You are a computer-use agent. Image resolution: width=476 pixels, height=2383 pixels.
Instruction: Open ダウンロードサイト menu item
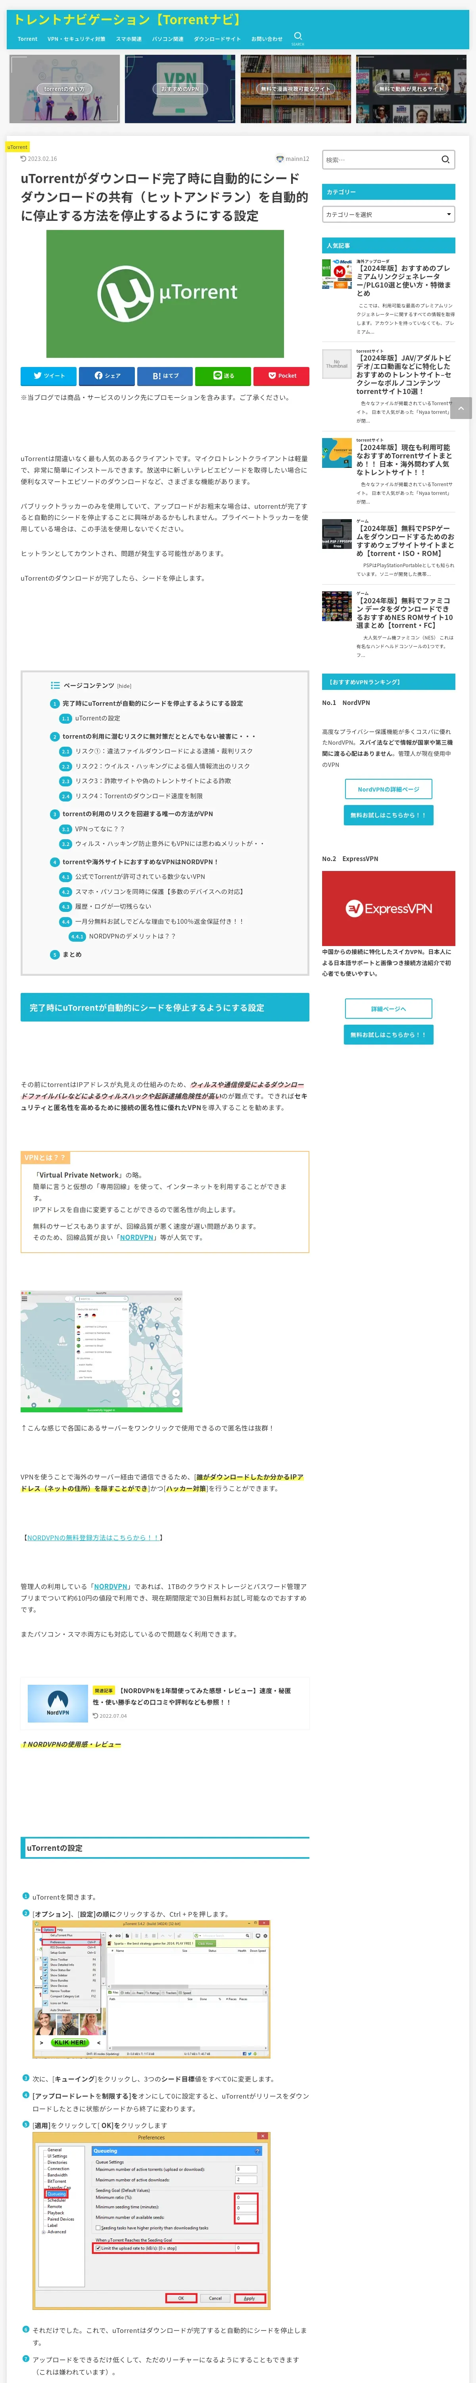coord(217,39)
